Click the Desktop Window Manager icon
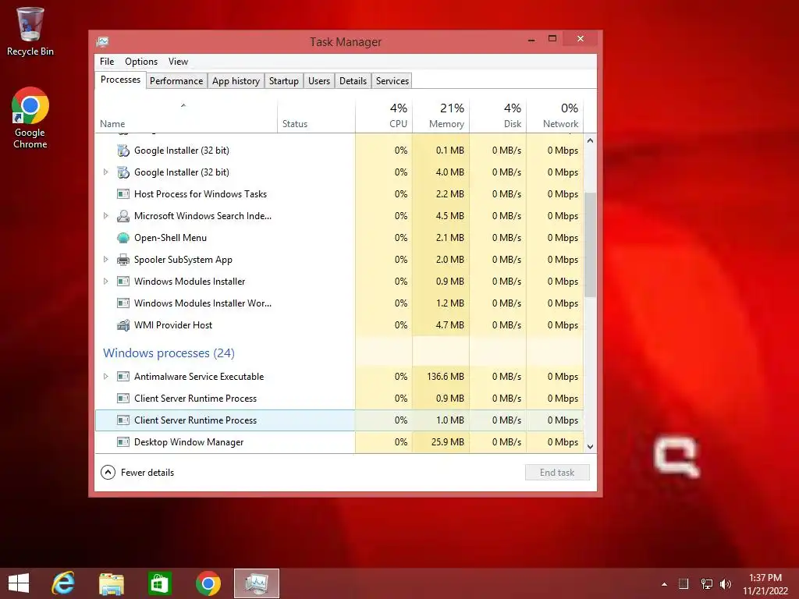Viewport: 799px width, 599px height. click(123, 442)
